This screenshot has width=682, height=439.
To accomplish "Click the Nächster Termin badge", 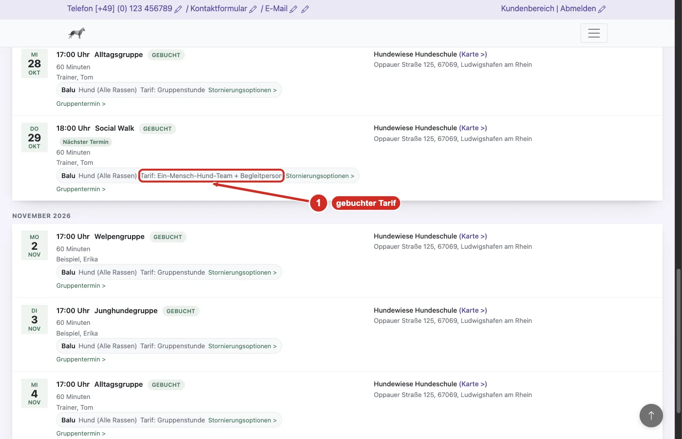I will click(86, 142).
